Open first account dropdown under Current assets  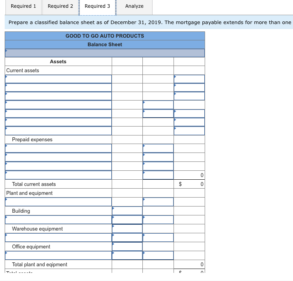(58, 79)
